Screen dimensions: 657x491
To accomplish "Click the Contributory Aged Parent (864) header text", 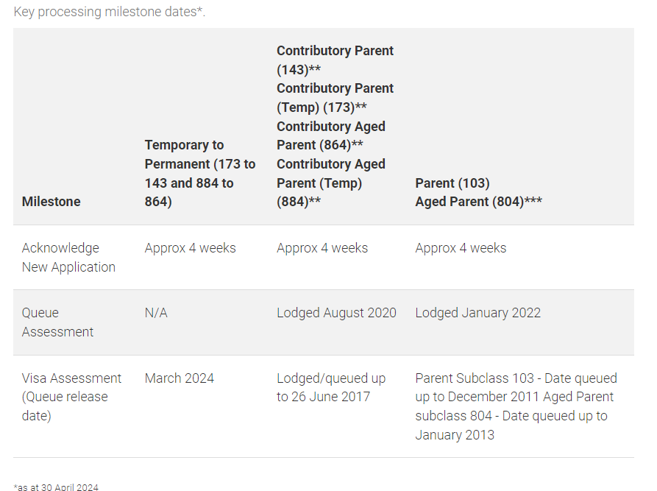I will coord(330,135).
